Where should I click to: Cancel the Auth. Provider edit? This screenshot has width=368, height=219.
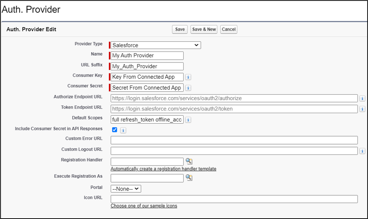[x=229, y=29]
